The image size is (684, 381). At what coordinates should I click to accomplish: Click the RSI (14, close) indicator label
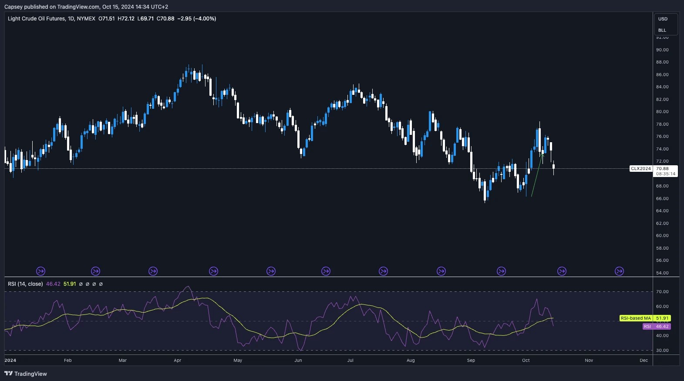pyautogui.click(x=25, y=284)
